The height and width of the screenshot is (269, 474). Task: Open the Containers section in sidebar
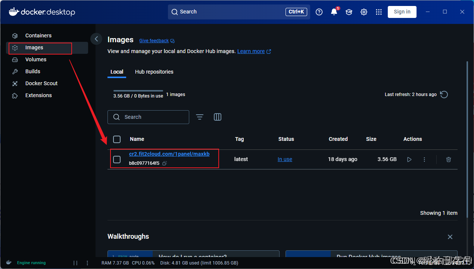tap(47, 35)
